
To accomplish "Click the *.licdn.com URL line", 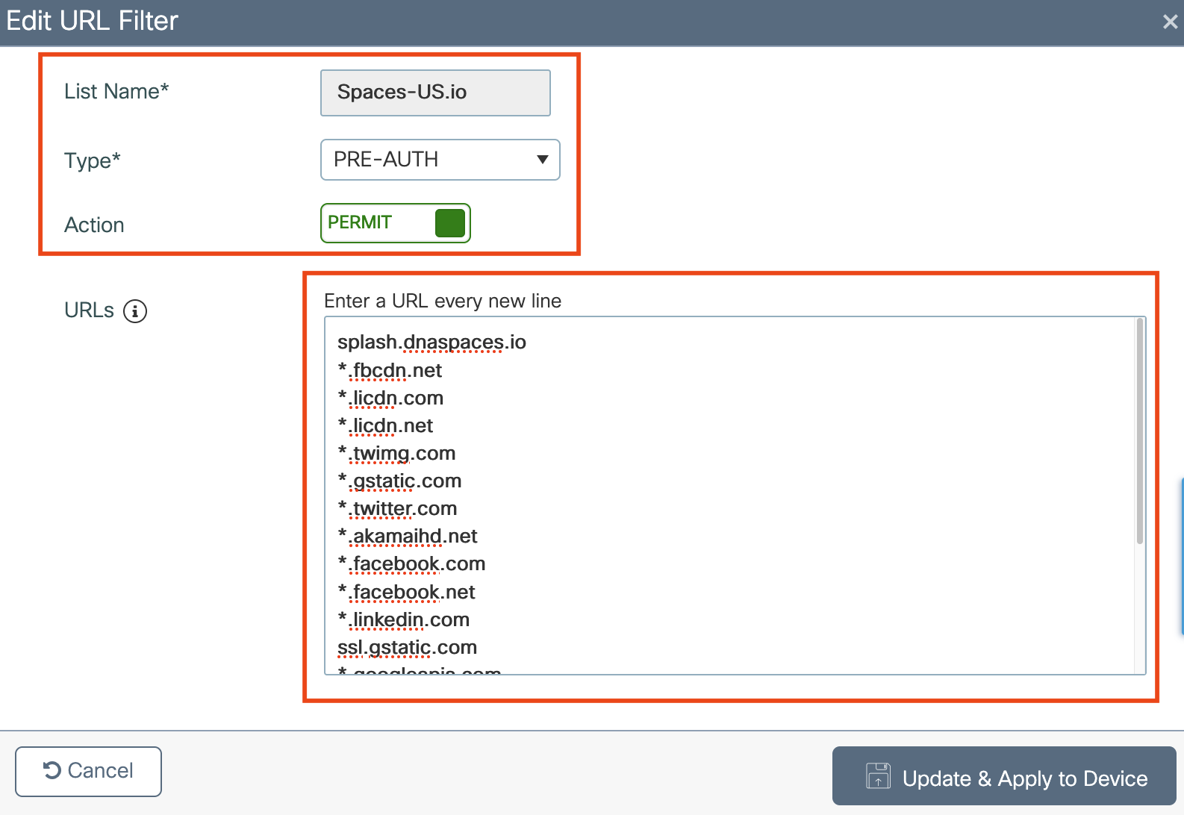I will [390, 398].
